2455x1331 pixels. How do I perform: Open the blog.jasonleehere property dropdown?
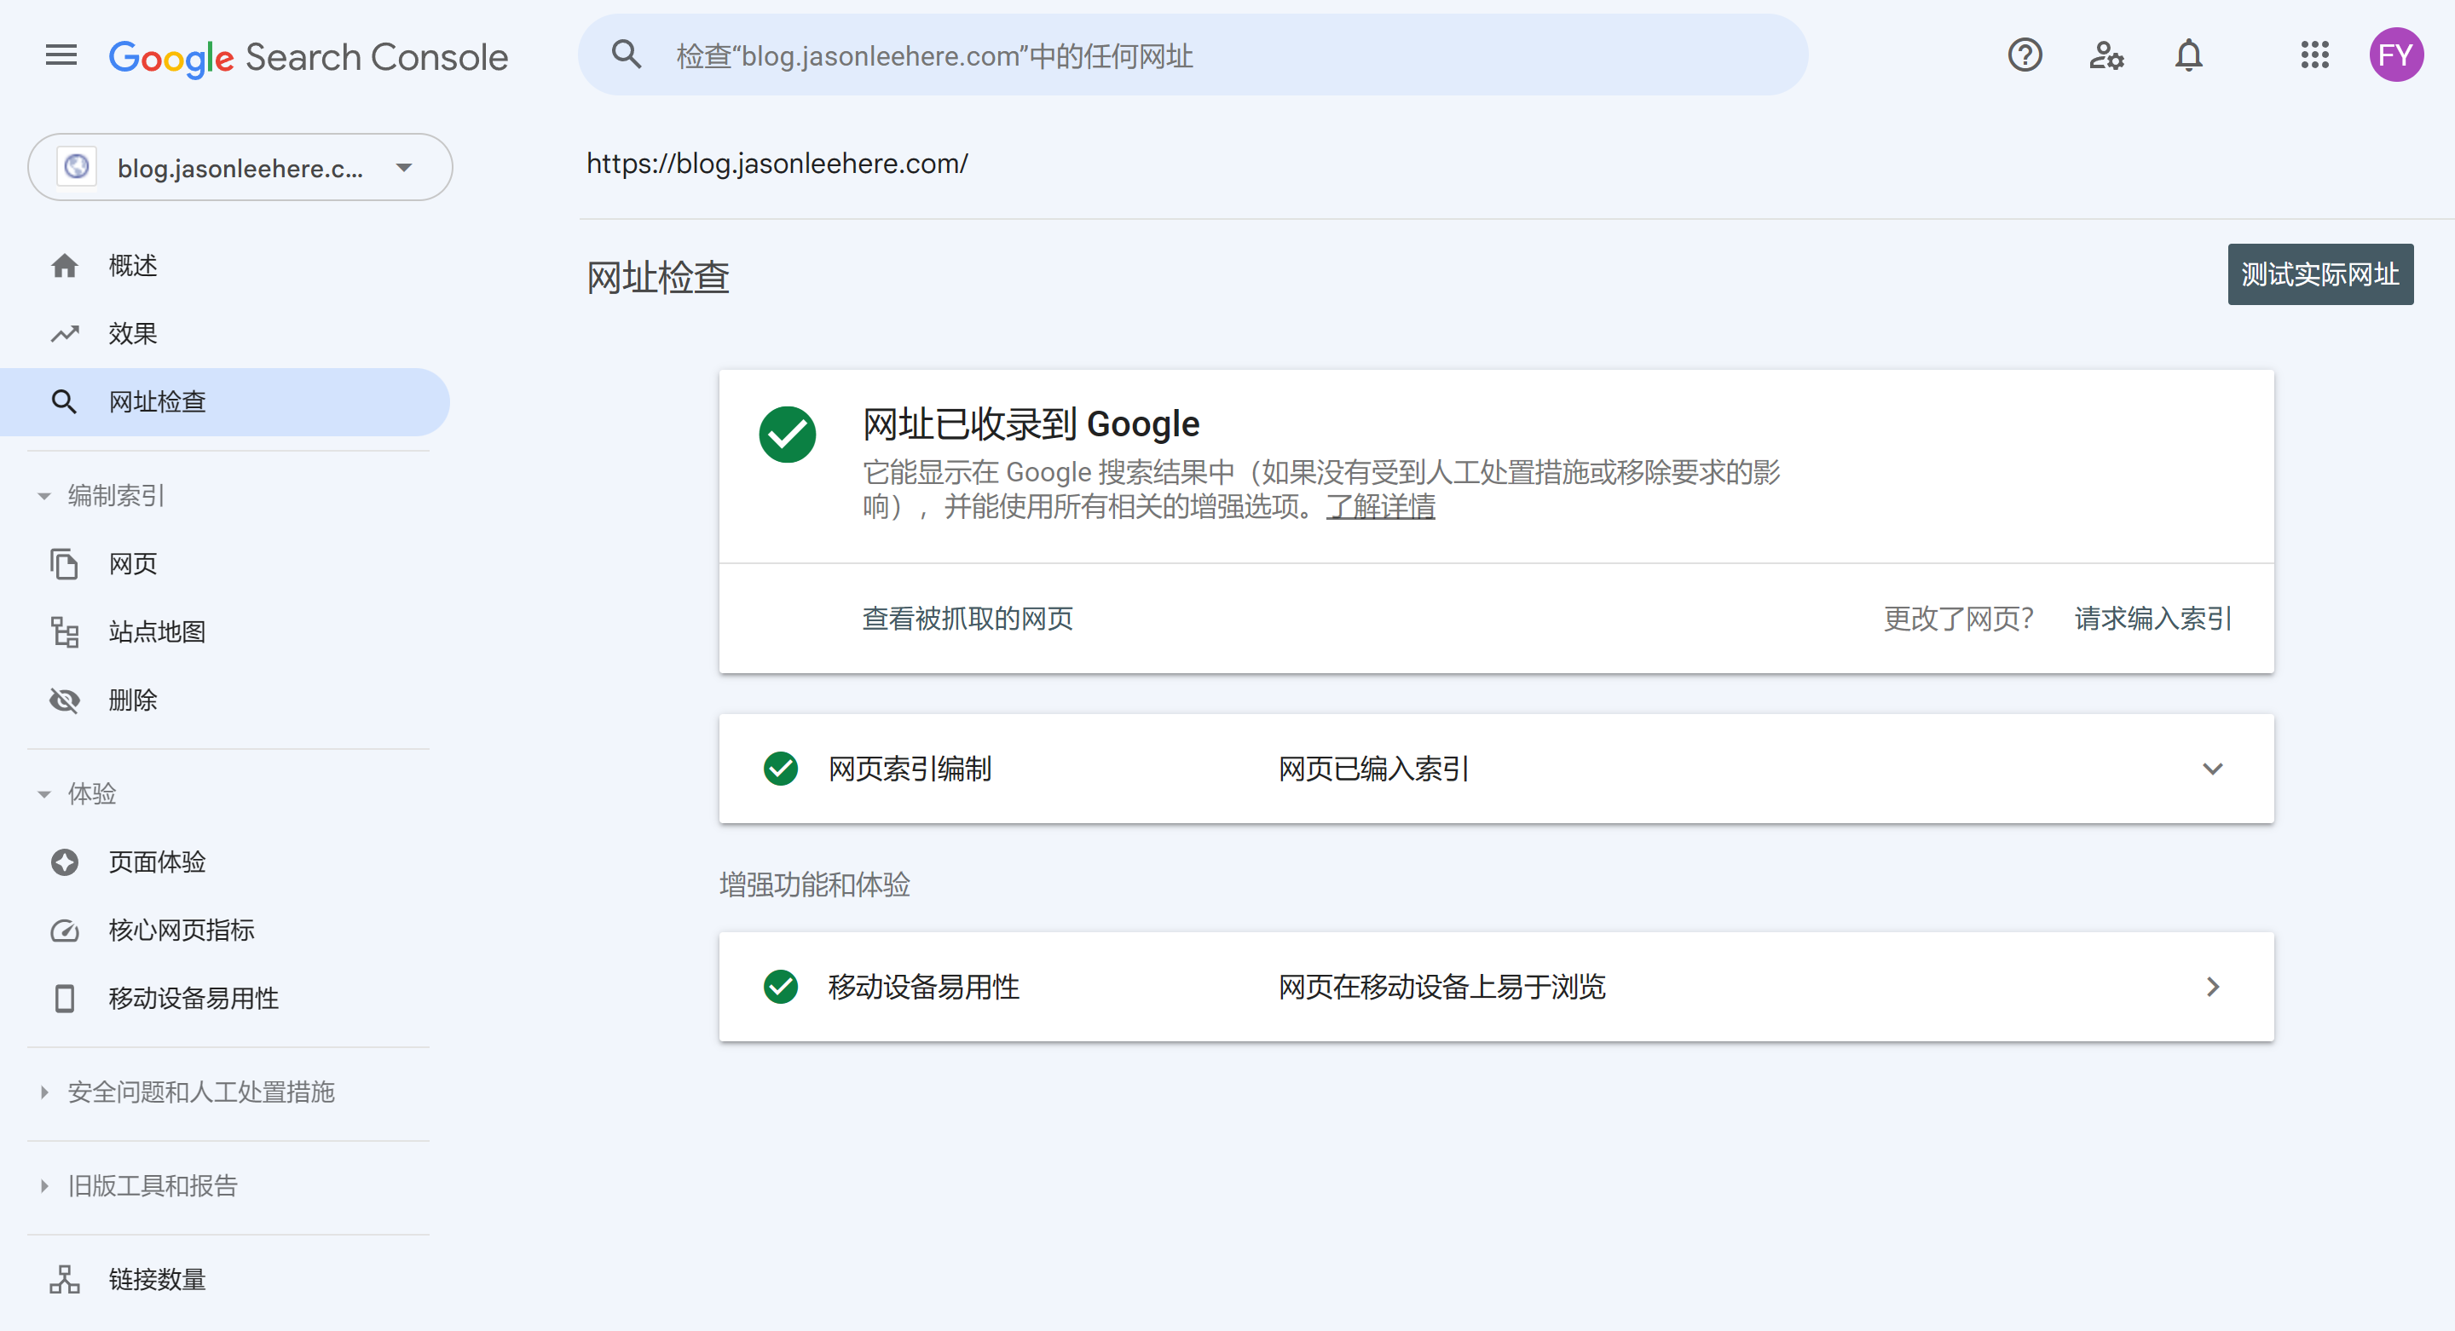point(240,167)
